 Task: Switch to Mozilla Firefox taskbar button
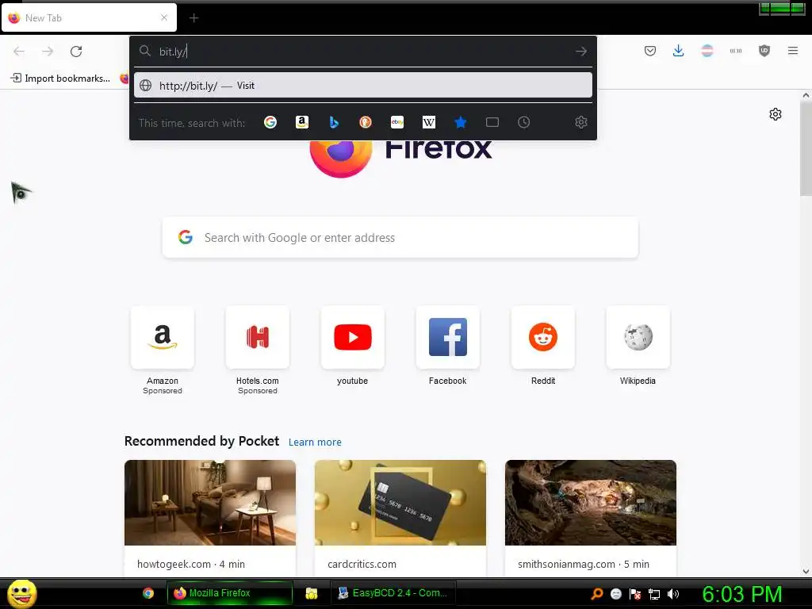pyautogui.click(x=229, y=593)
